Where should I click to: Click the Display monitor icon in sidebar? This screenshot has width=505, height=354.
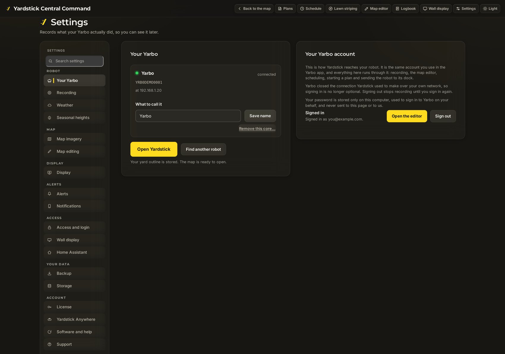coord(50,173)
